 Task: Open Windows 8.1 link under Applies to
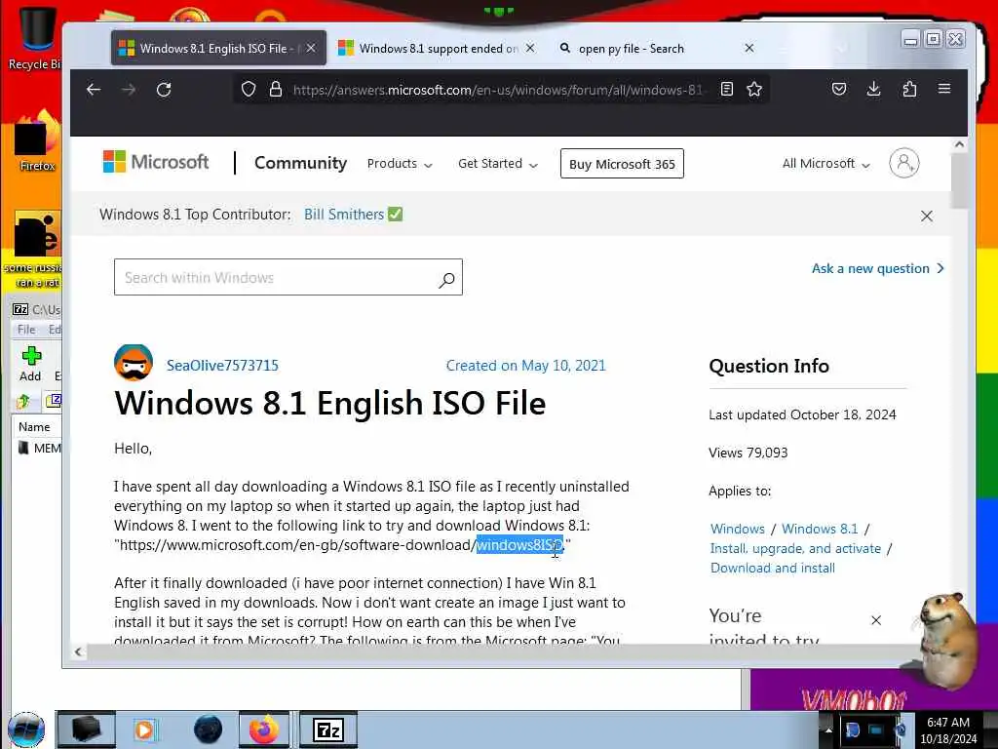coord(820,530)
